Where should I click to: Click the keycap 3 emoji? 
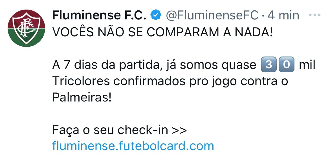click(269, 64)
